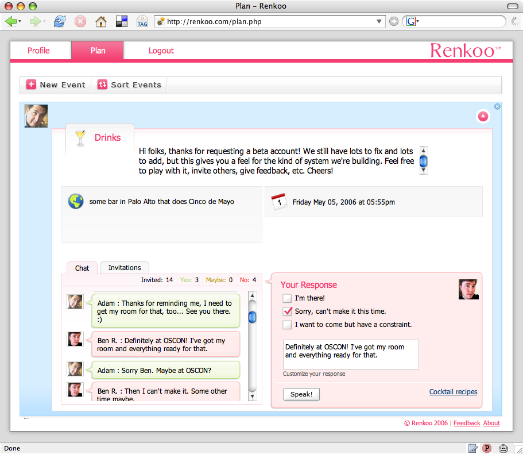Click the notepad icon in status bar
The height and width of the screenshot is (454, 523).
coord(472,448)
